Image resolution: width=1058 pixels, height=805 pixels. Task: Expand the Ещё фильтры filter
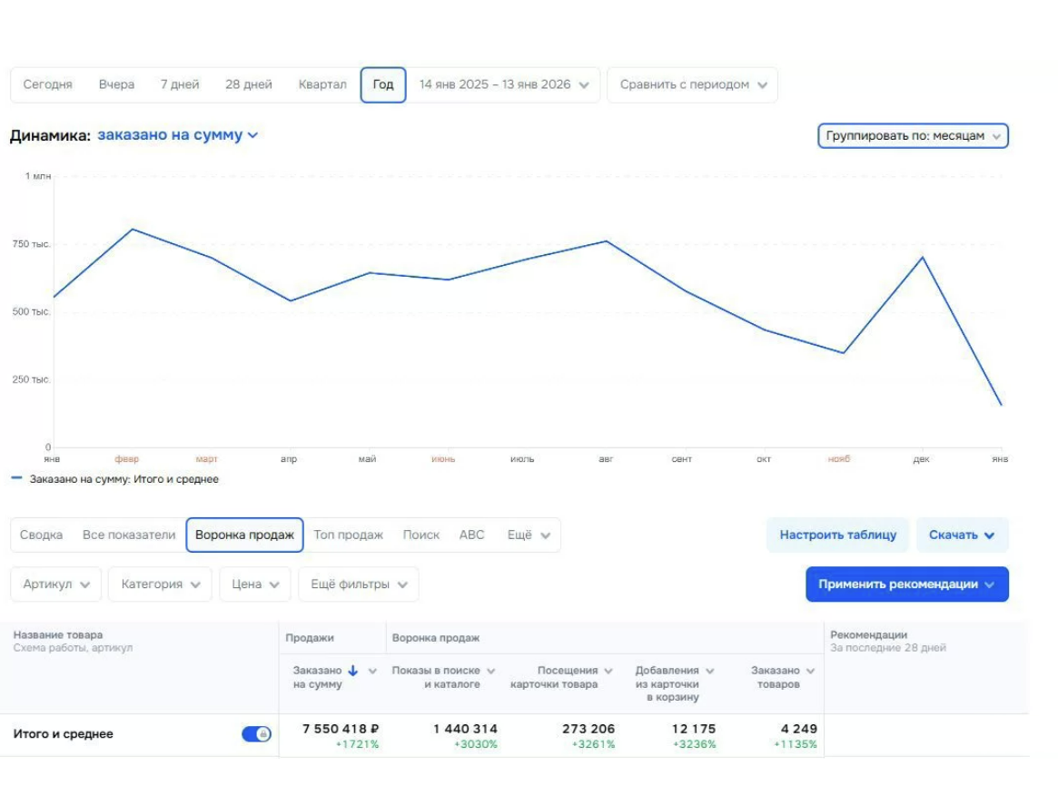pos(359,584)
